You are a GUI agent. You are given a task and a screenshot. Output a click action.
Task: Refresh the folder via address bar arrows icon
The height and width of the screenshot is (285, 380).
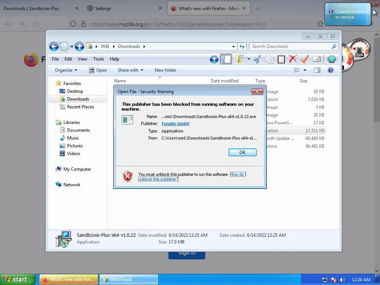click(242, 46)
